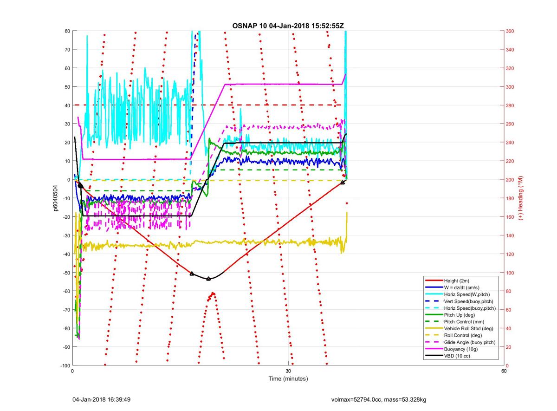The height and width of the screenshot is (411, 557).
Task: Select Roll Control (deg) legend label
Action: pyautogui.click(x=463, y=335)
